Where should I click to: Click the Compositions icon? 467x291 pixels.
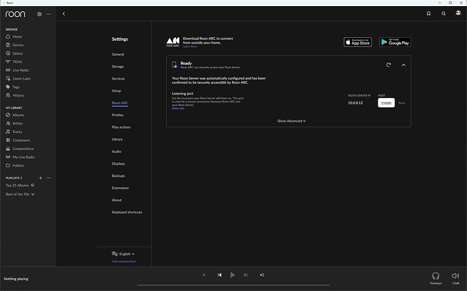[8, 149]
